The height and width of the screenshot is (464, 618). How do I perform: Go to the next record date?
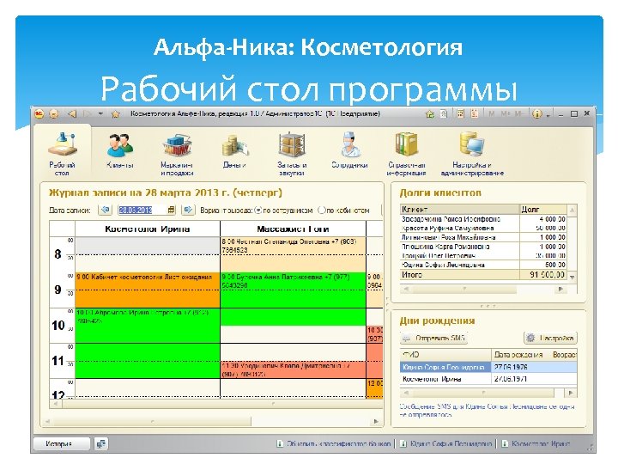188,210
